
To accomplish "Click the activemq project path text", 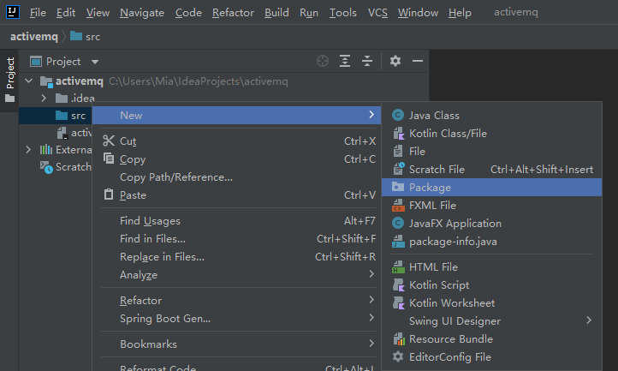I will coord(199,81).
